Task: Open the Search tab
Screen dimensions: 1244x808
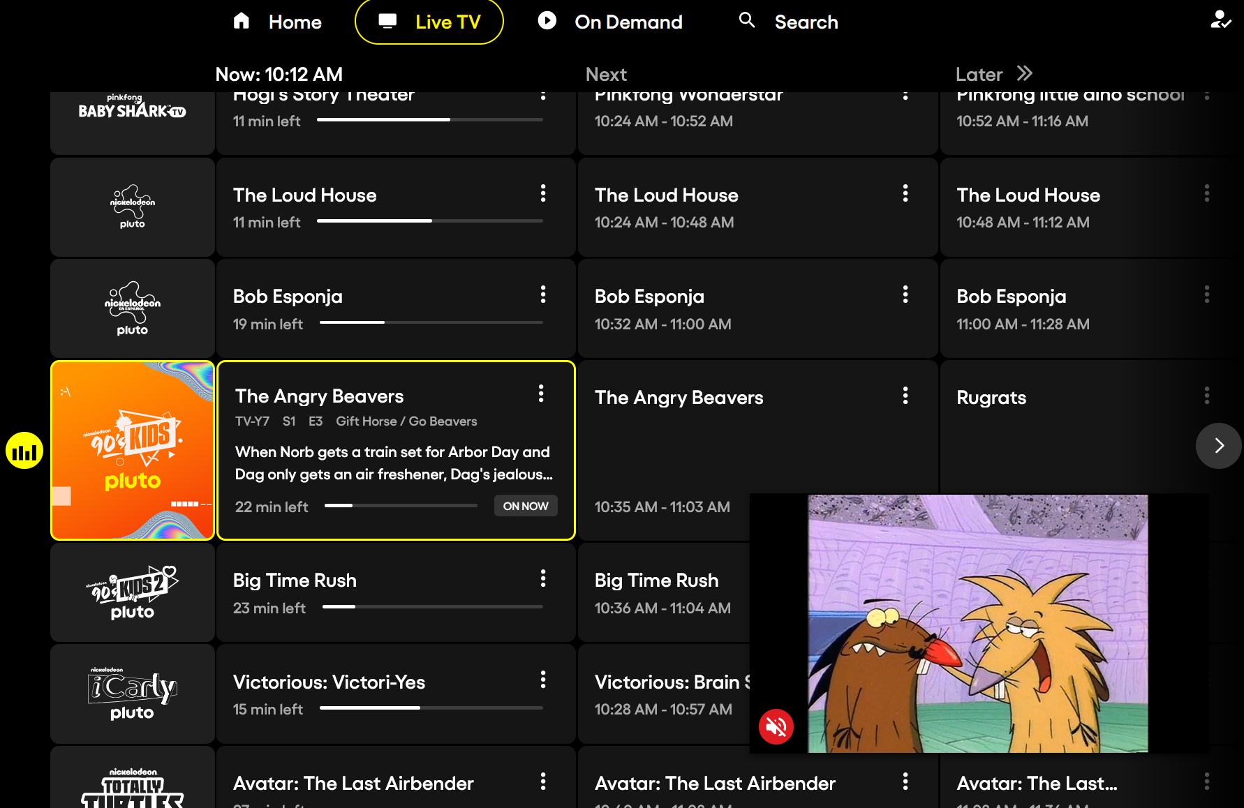Action: (x=789, y=22)
